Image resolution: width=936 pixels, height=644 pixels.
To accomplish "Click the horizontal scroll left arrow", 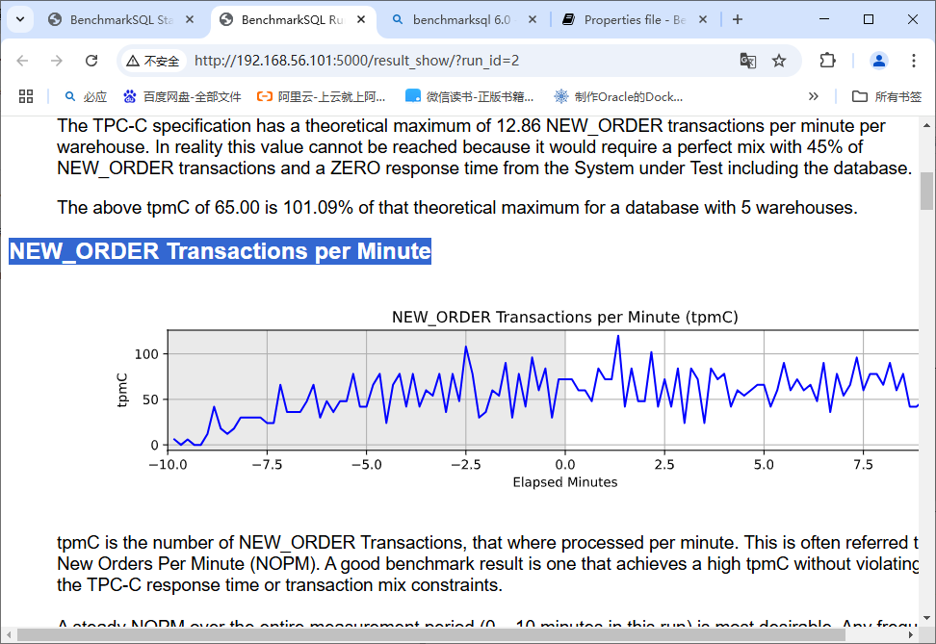I will coord(8,634).
